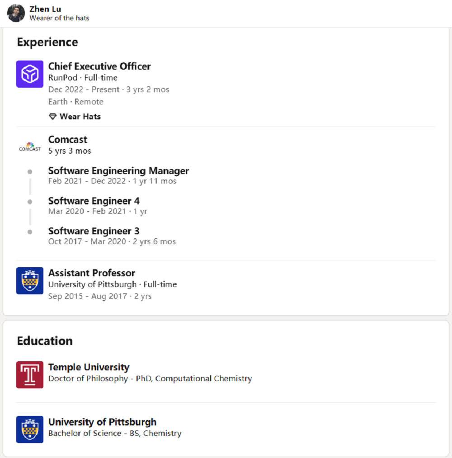Click the RunPod company logo icon

coord(30,74)
